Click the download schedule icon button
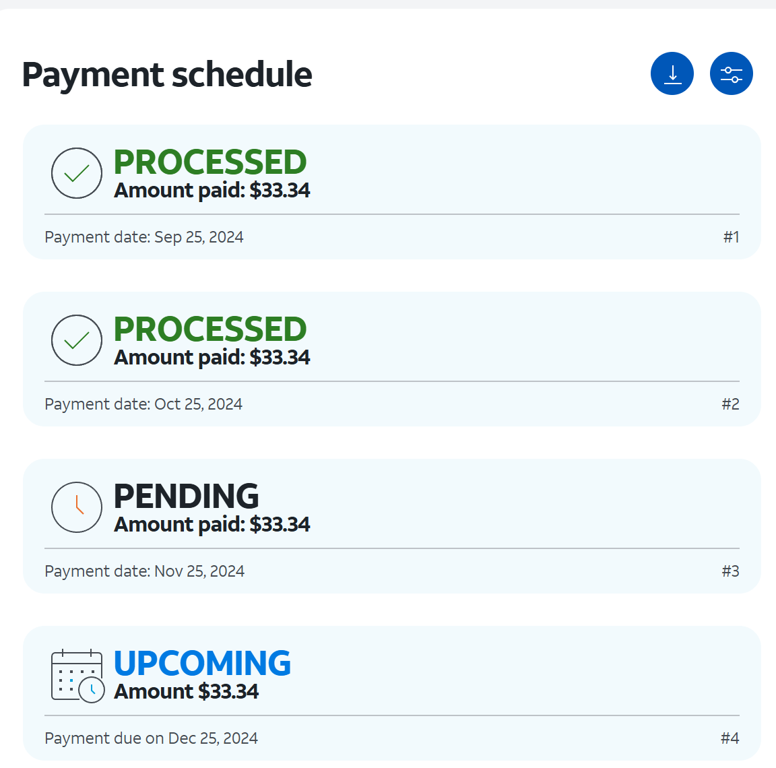Screen dimensions: 776x768 [672, 73]
